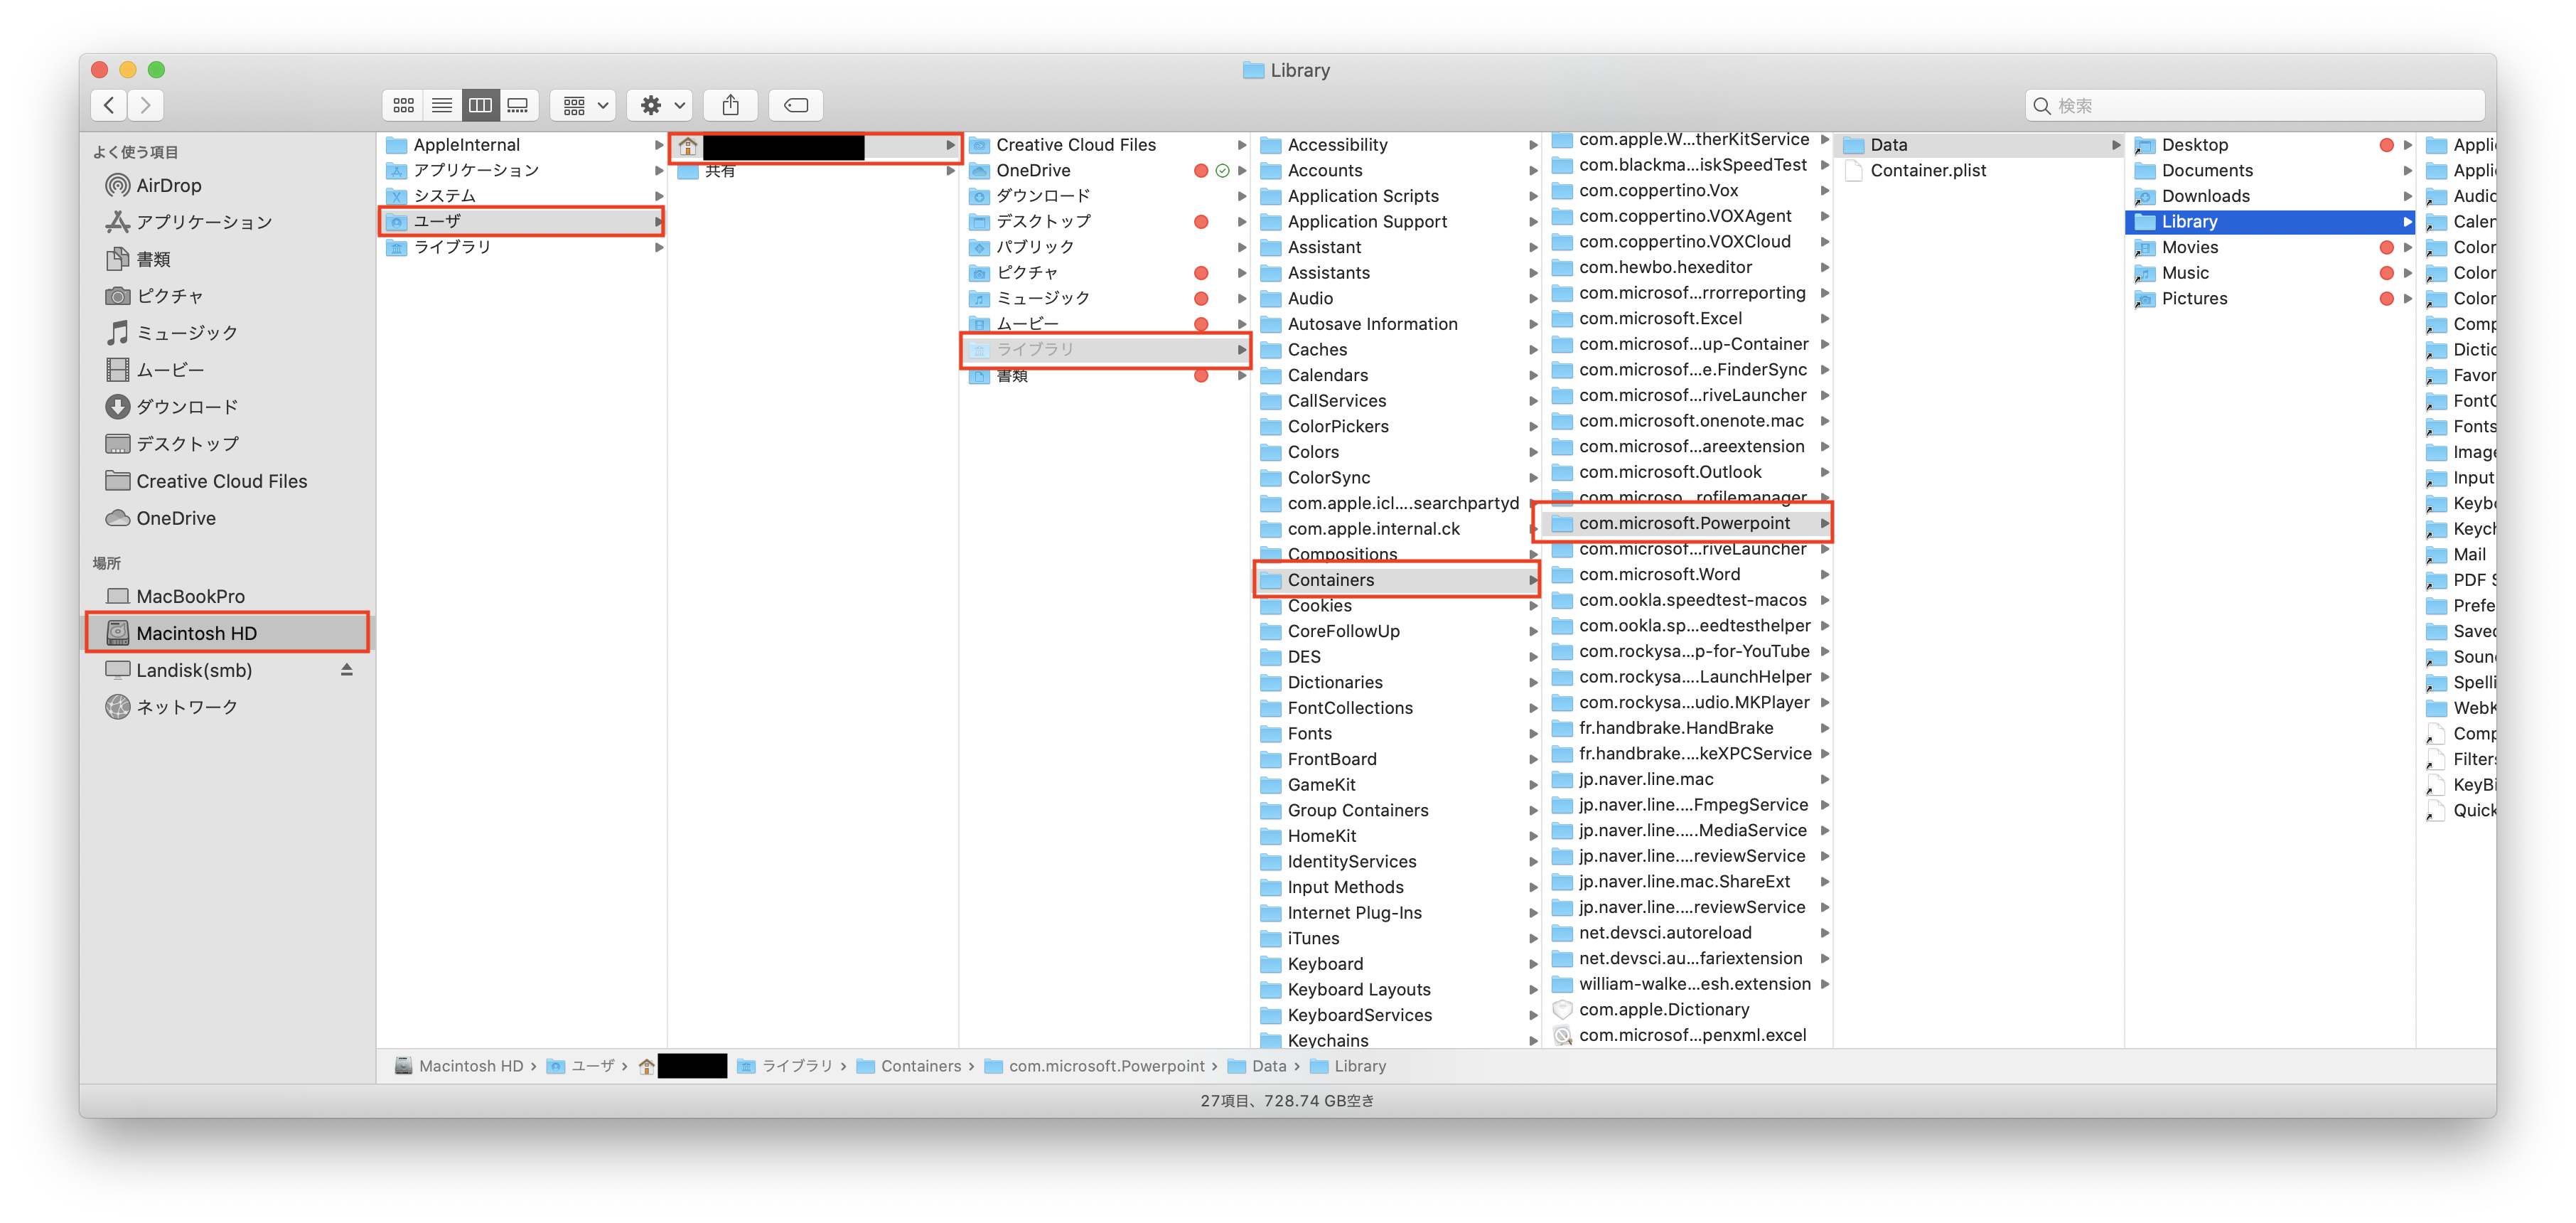Eject the Landisk(smb) volume

pyautogui.click(x=347, y=670)
